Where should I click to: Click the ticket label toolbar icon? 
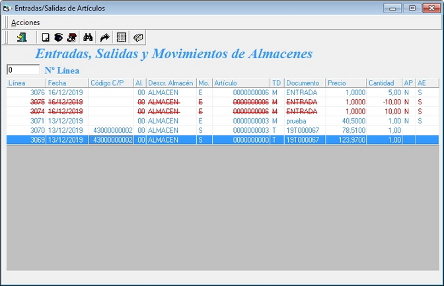138,38
